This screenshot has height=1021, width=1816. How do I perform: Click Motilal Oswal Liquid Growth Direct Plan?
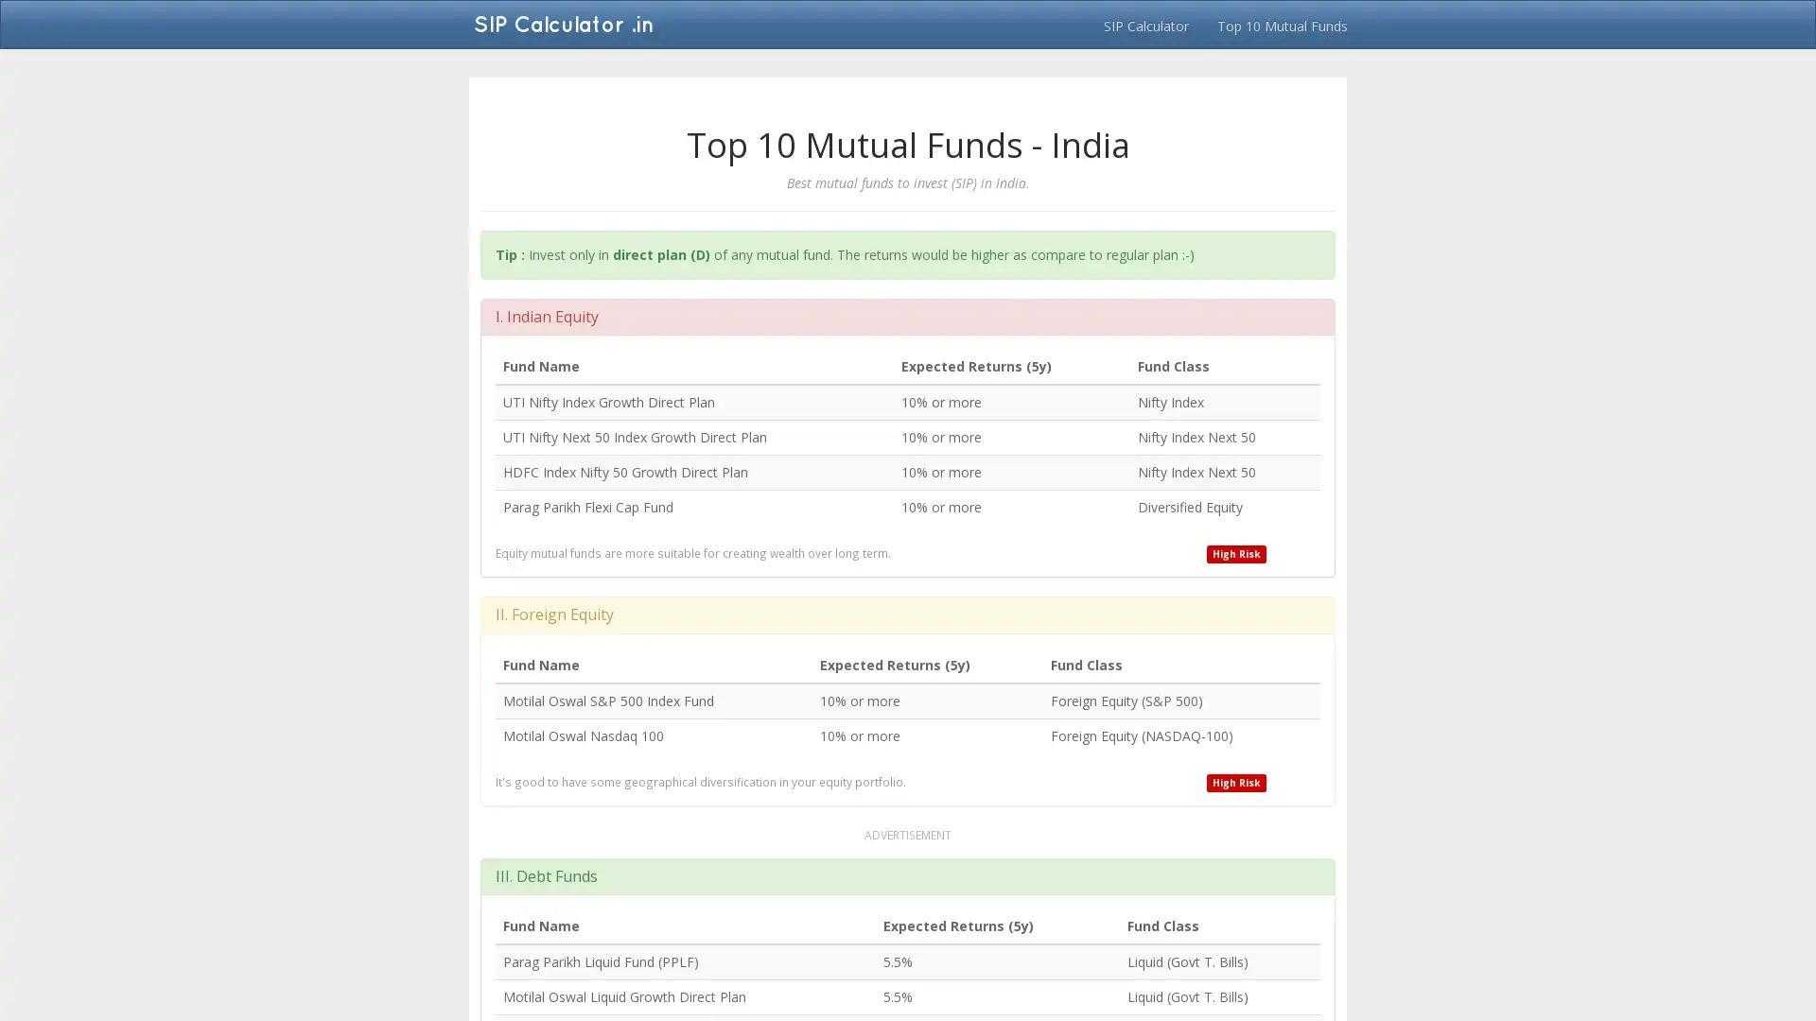pos(624,997)
